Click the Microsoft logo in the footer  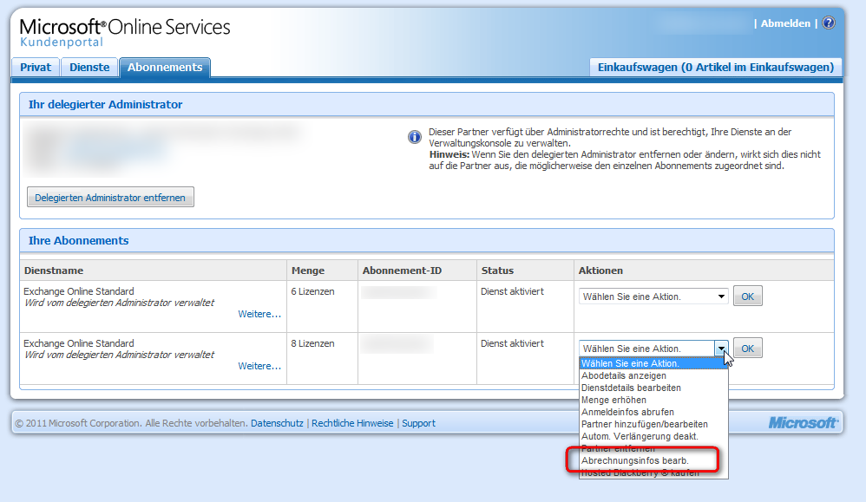[803, 423]
